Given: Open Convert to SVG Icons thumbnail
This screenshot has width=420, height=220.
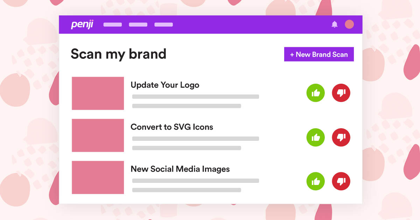Looking at the screenshot, I should [x=98, y=135].
